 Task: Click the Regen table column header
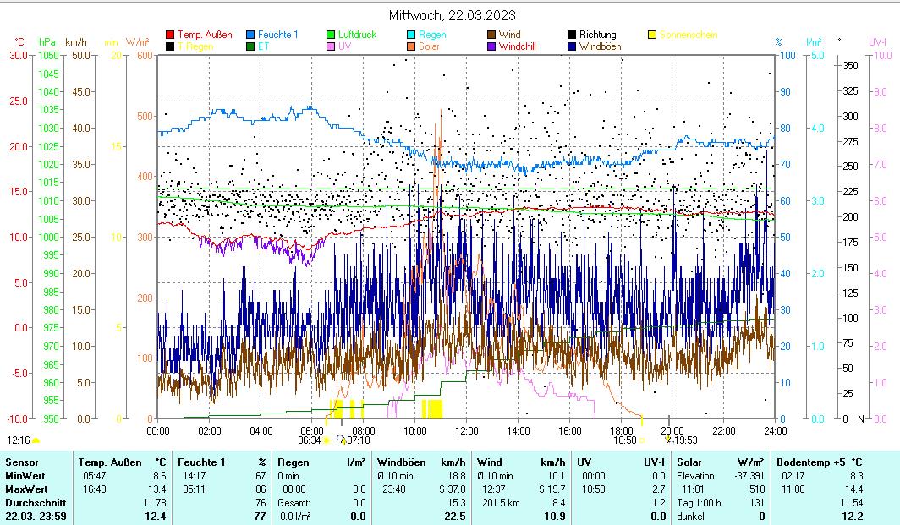tap(294, 462)
